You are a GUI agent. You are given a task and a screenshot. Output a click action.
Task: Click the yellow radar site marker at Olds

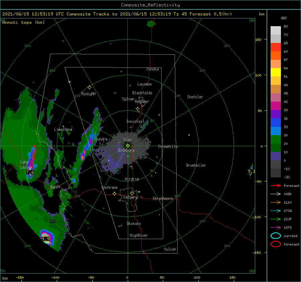[x=128, y=146]
